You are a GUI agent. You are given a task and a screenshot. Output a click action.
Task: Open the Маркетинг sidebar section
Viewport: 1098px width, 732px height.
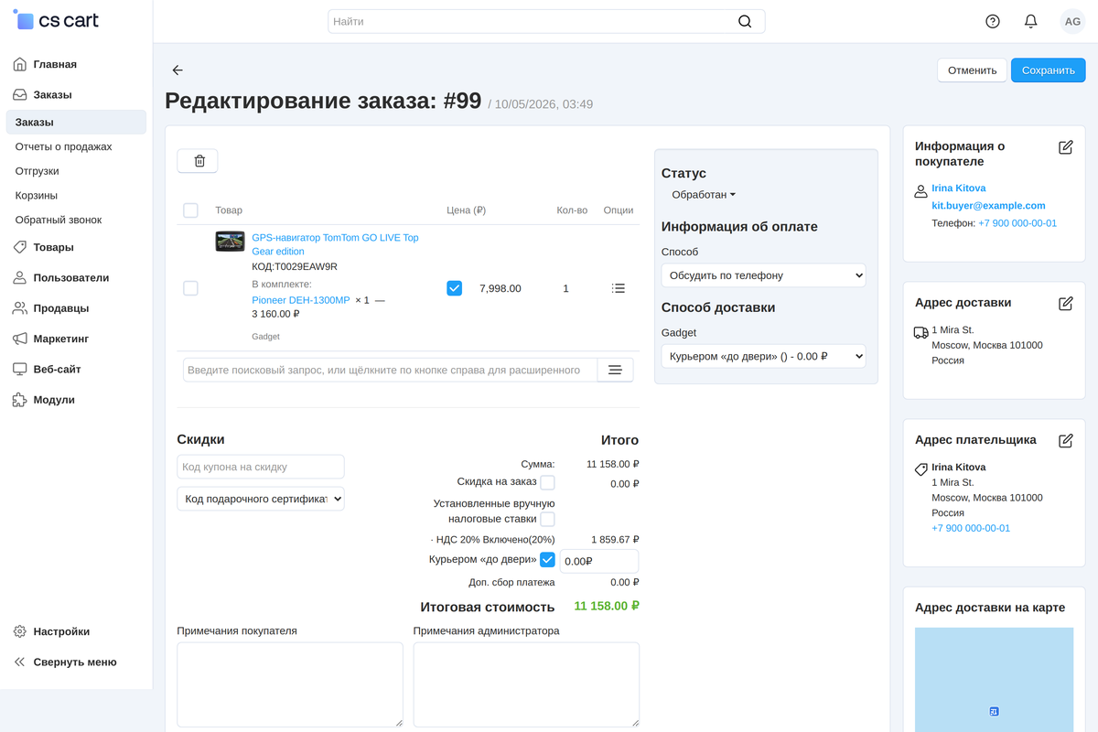point(61,339)
